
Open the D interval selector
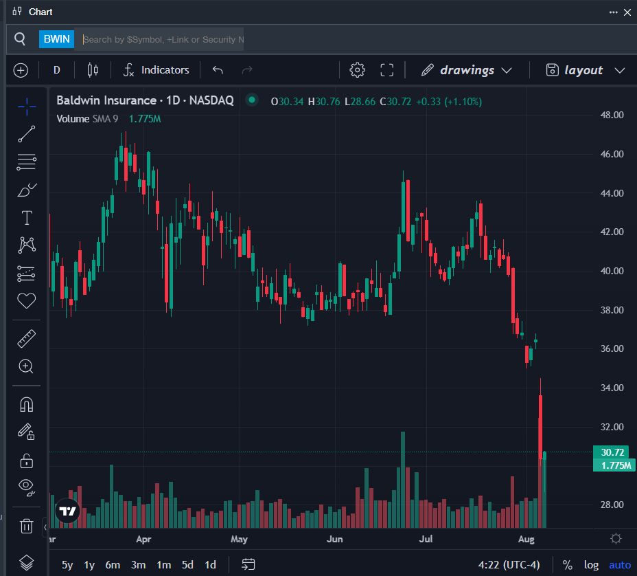[57, 70]
